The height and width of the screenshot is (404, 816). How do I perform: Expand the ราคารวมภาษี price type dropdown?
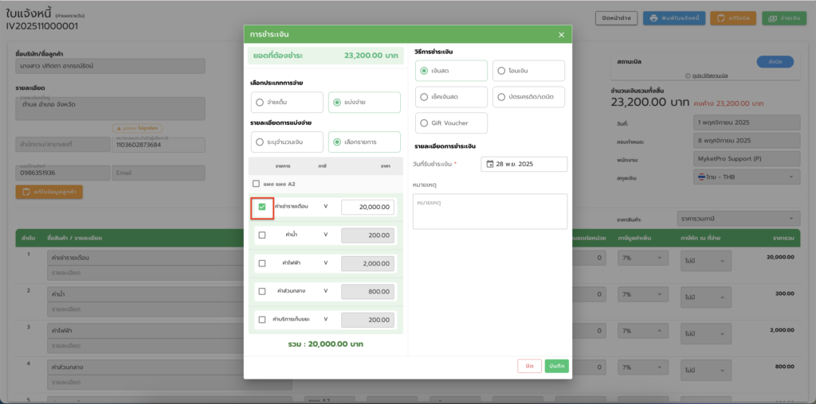(737, 217)
